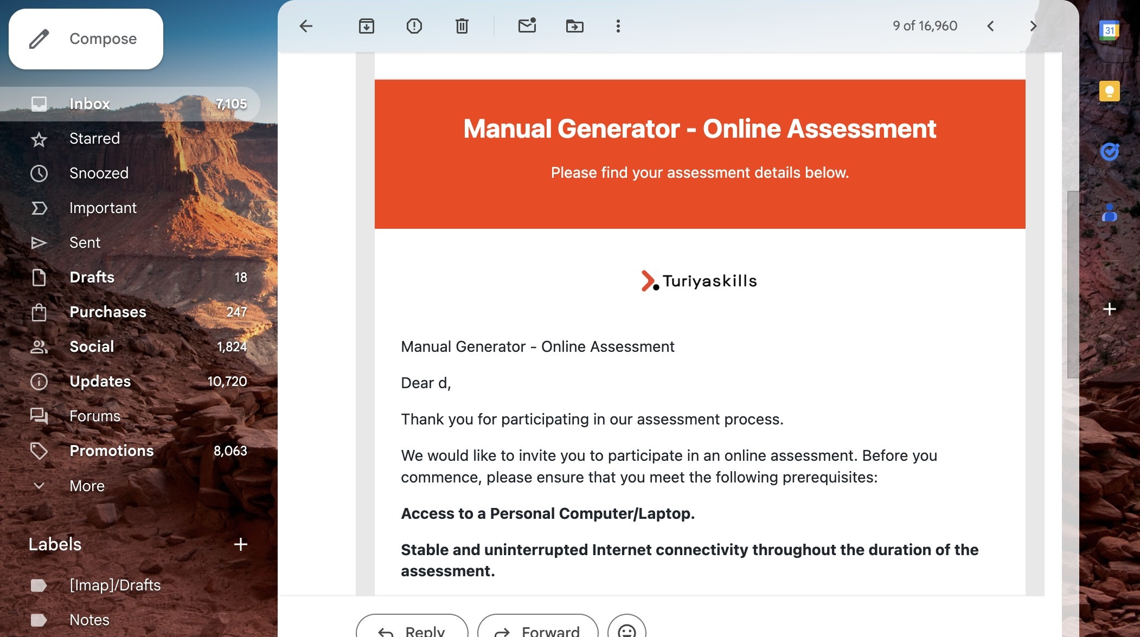Viewport: 1140px width, 637px height.
Task: Go back to inbox list arrow
Action: point(306,26)
